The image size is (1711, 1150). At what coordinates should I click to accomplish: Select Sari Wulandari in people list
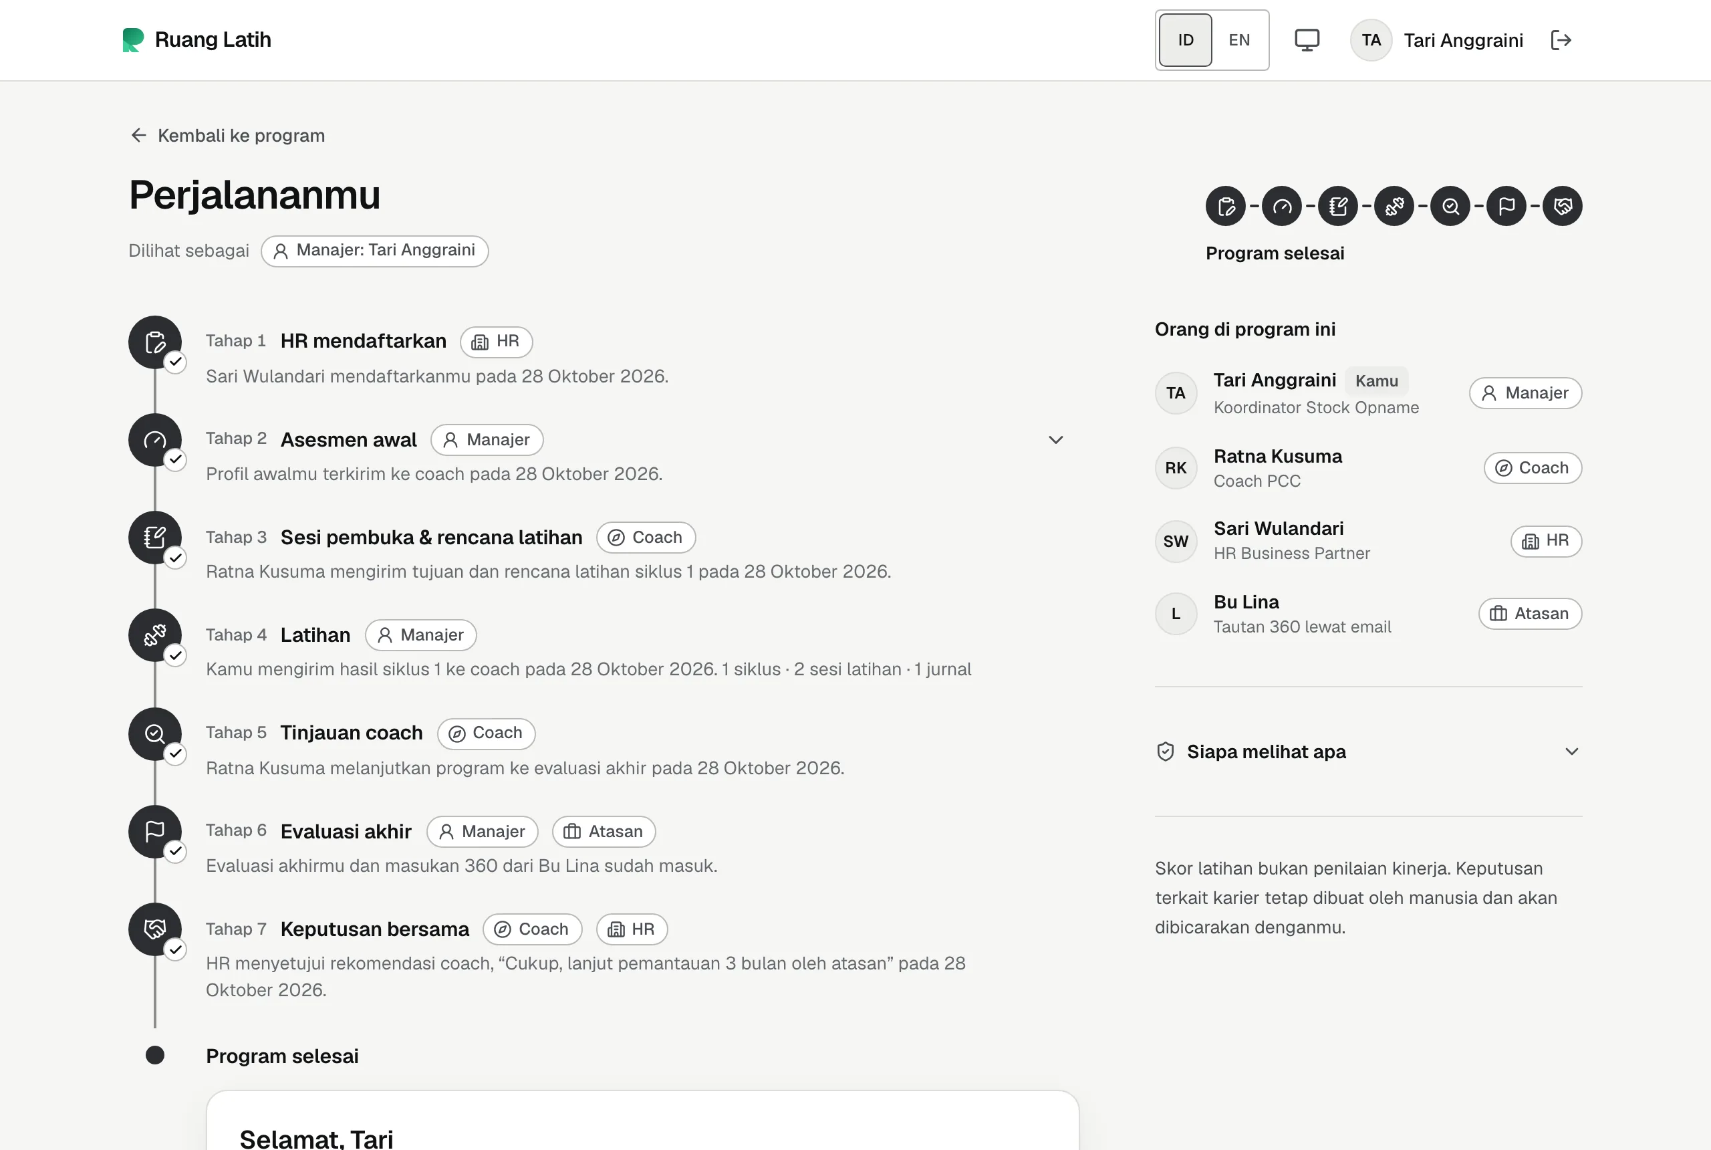1368,540
